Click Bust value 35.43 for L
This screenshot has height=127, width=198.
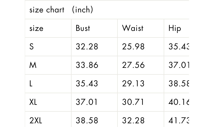point(87,84)
